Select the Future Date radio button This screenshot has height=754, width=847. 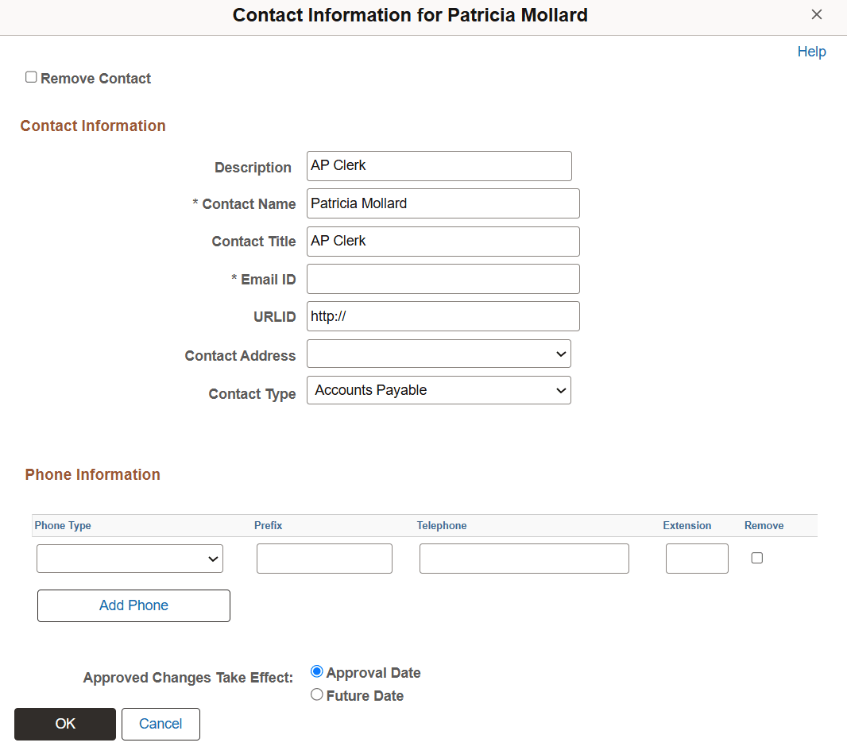pyautogui.click(x=317, y=694)
